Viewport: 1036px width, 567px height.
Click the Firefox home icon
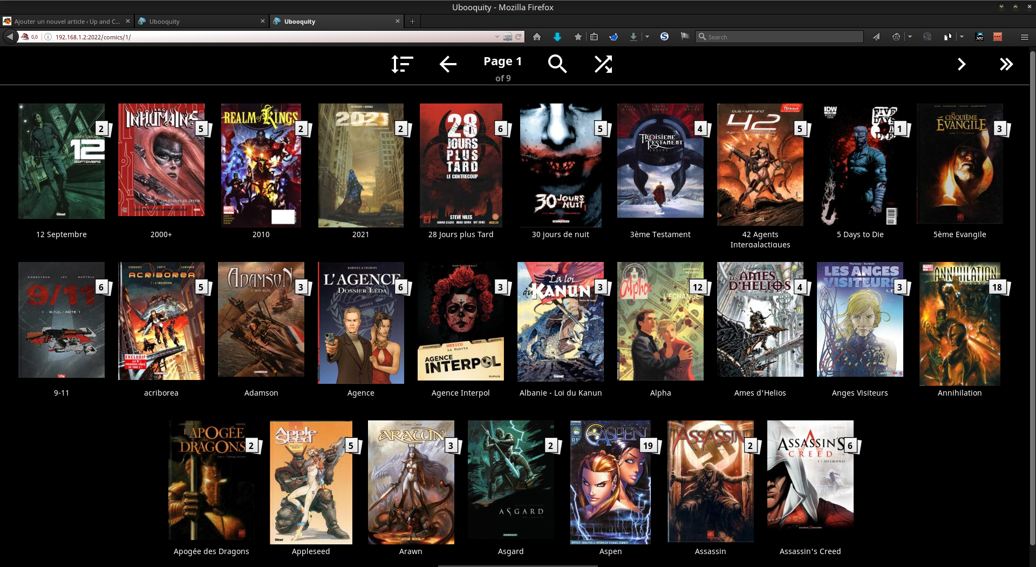536,37
